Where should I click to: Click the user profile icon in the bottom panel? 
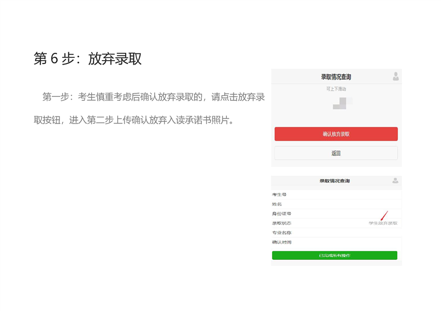395,181
